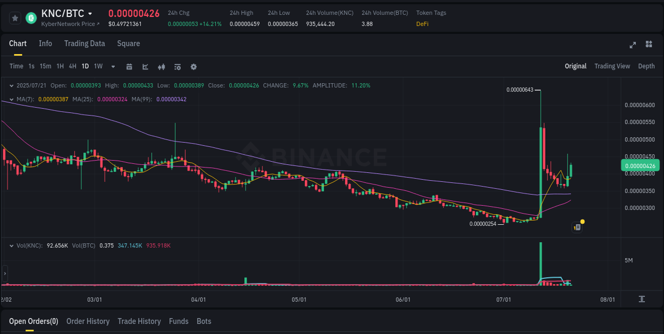Open the chart settings gear icon
This screenshot has width=664, height=334.
point(193,66)
